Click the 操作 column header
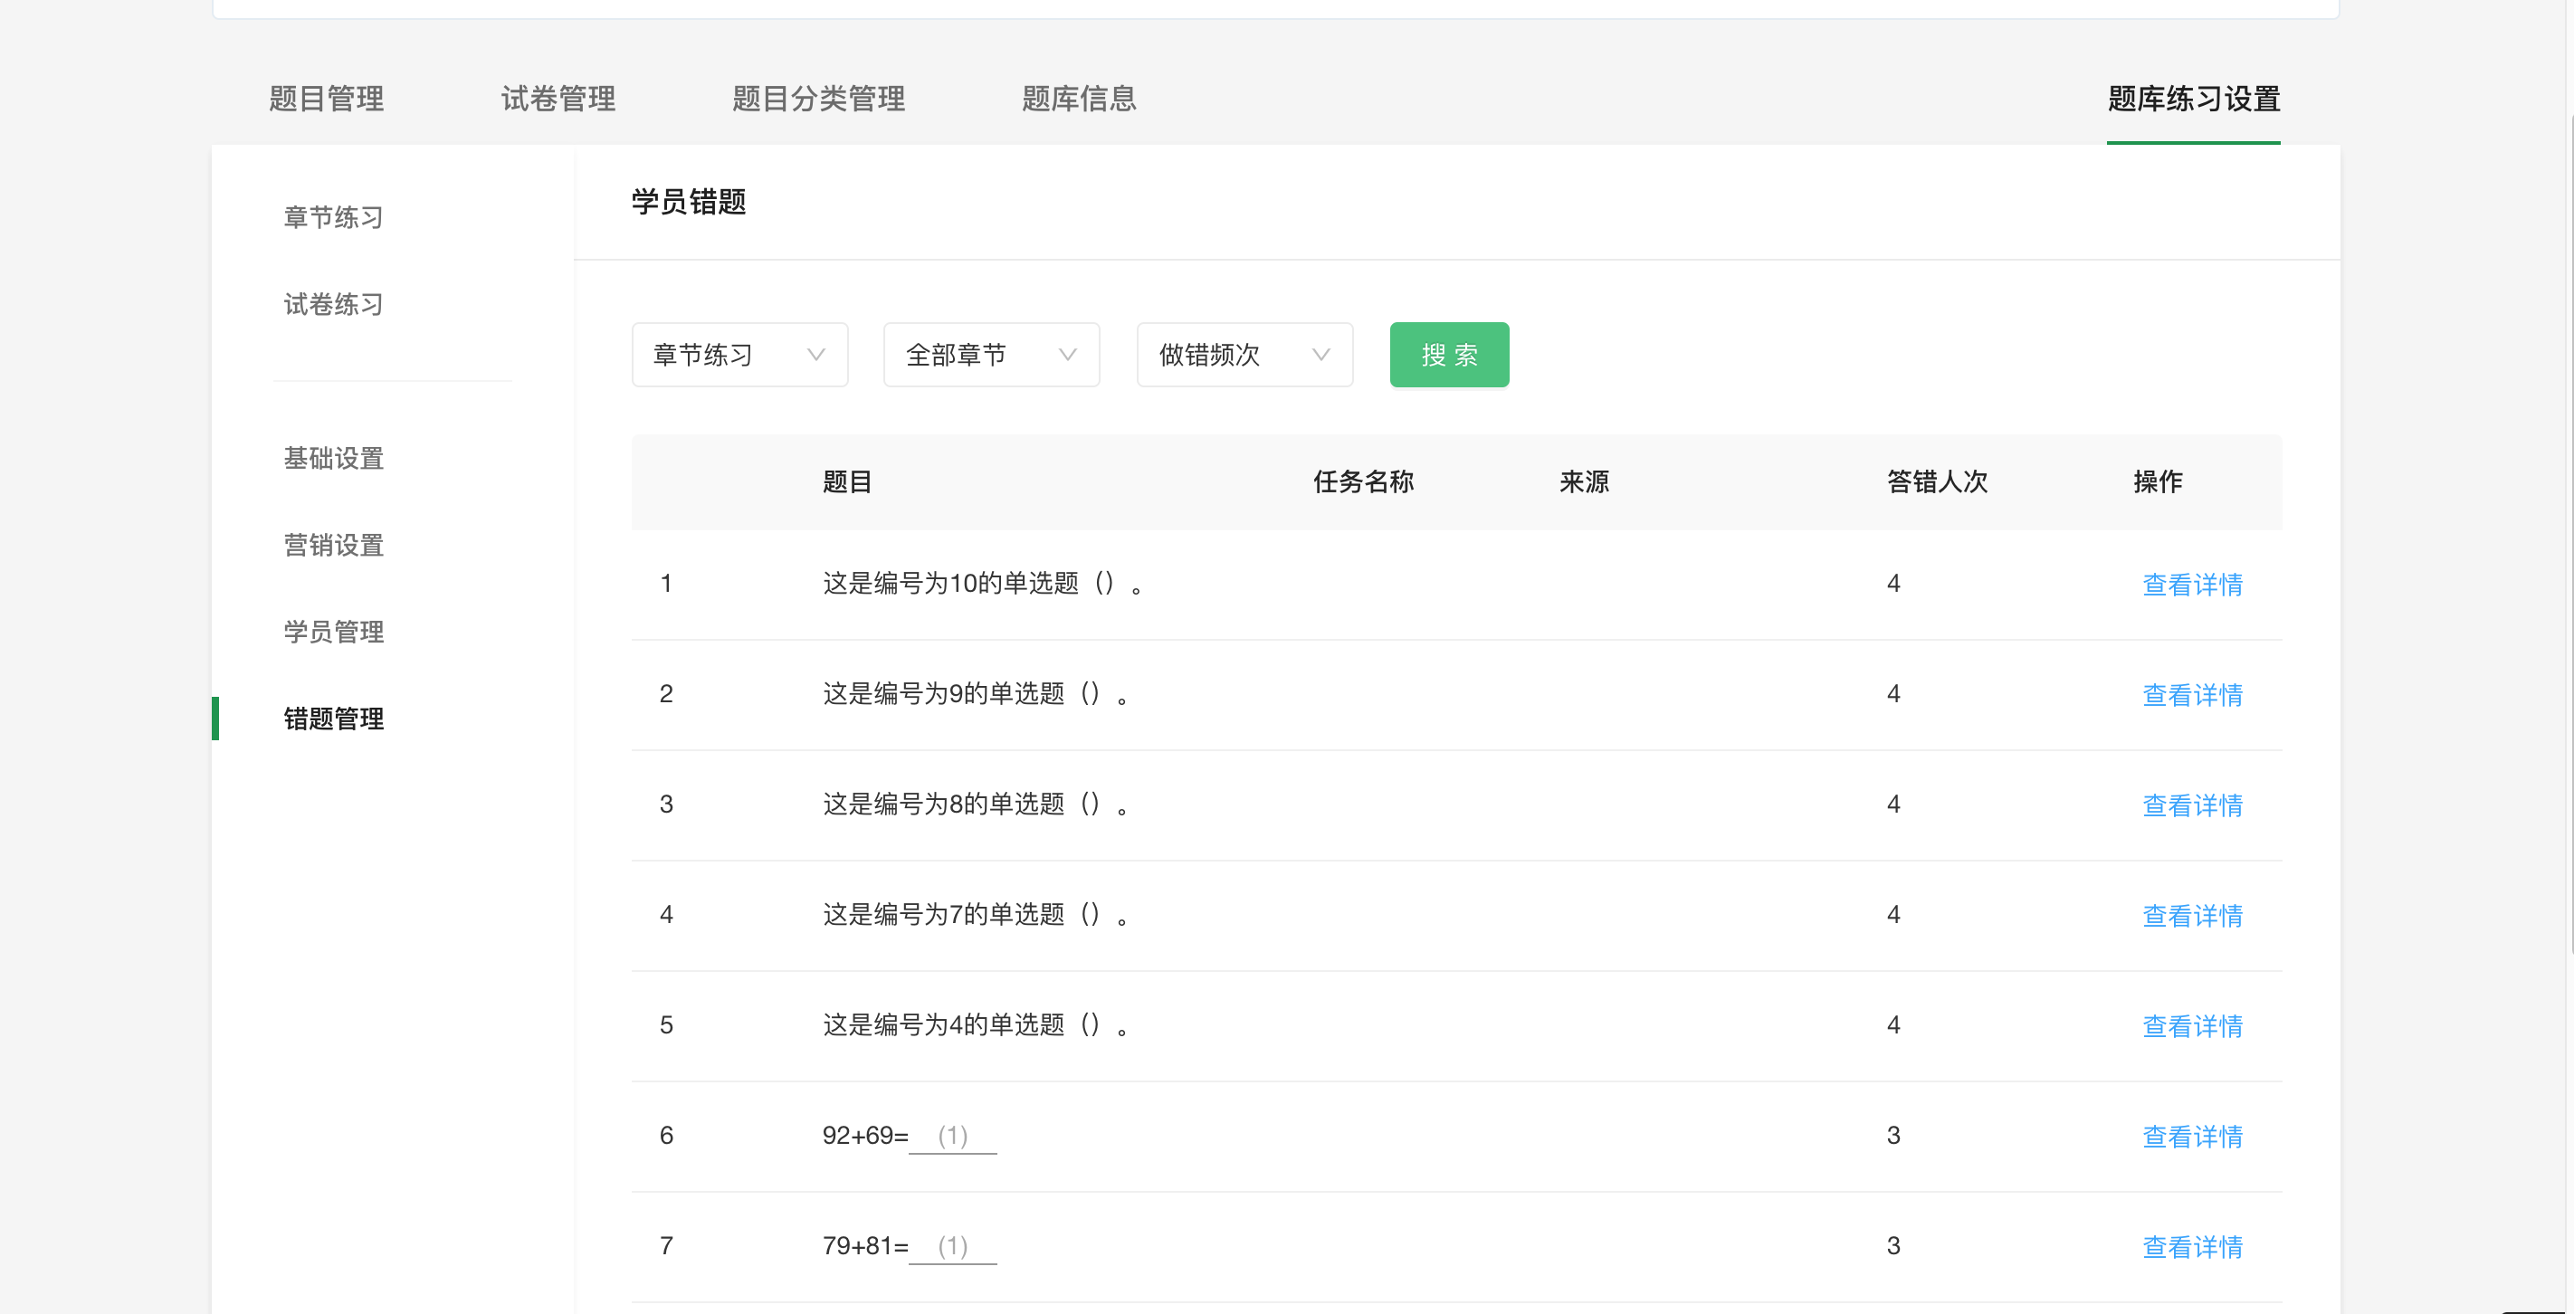Screen dimensions: 2574x1314 coord(2158,482)
